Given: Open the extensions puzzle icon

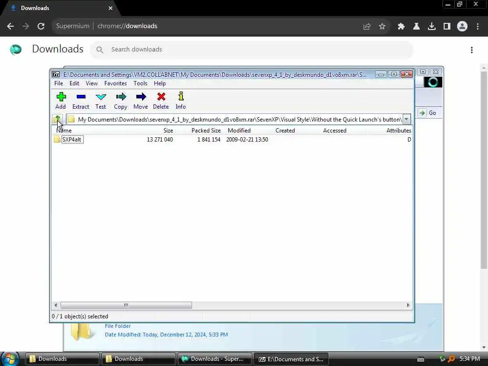Looking at the screenshot, I should [x=401, y=27].
